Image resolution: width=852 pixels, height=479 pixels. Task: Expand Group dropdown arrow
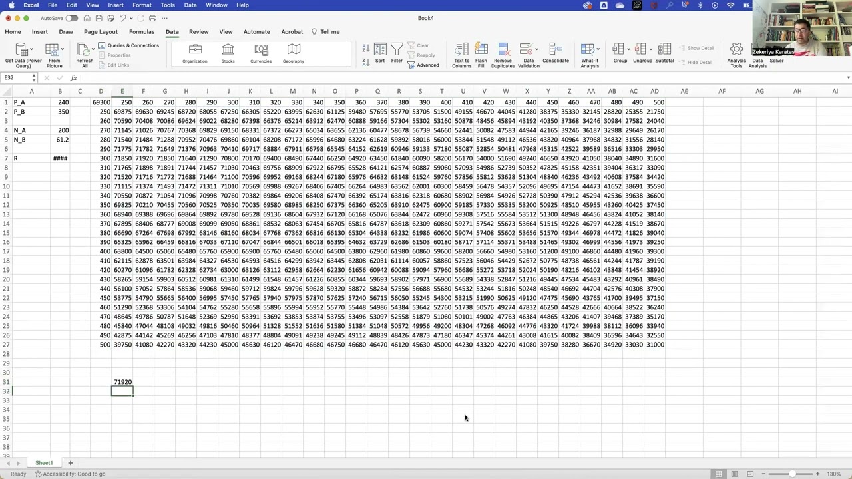coord(628,50)
